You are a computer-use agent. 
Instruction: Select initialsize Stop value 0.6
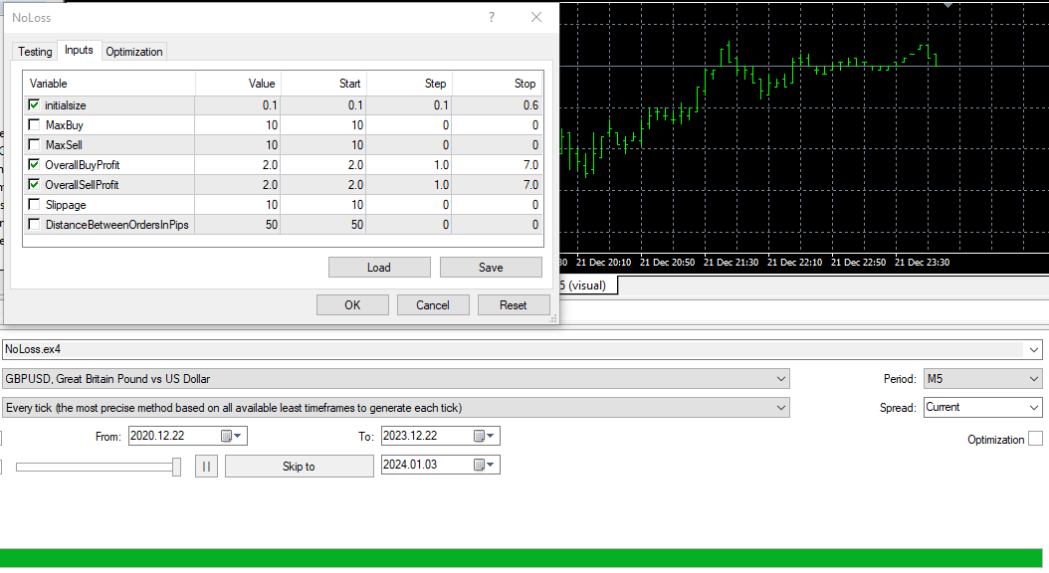tap(497, 105)
